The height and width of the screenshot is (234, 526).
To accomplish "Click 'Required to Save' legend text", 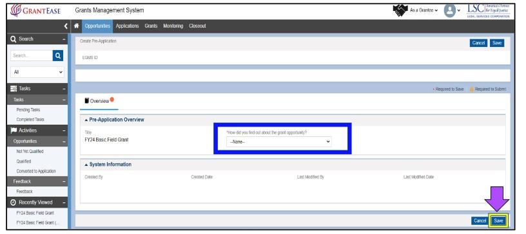I will 449,89.
